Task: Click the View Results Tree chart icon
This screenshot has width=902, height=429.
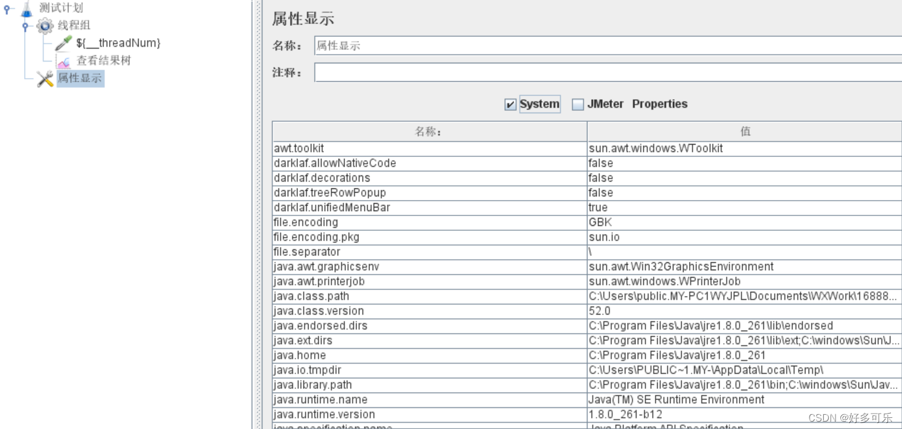Action: click(x=63, y=61)
